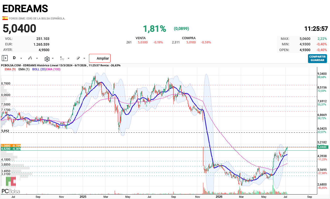
Task: Click the add indicators icon
Action: 62,58
